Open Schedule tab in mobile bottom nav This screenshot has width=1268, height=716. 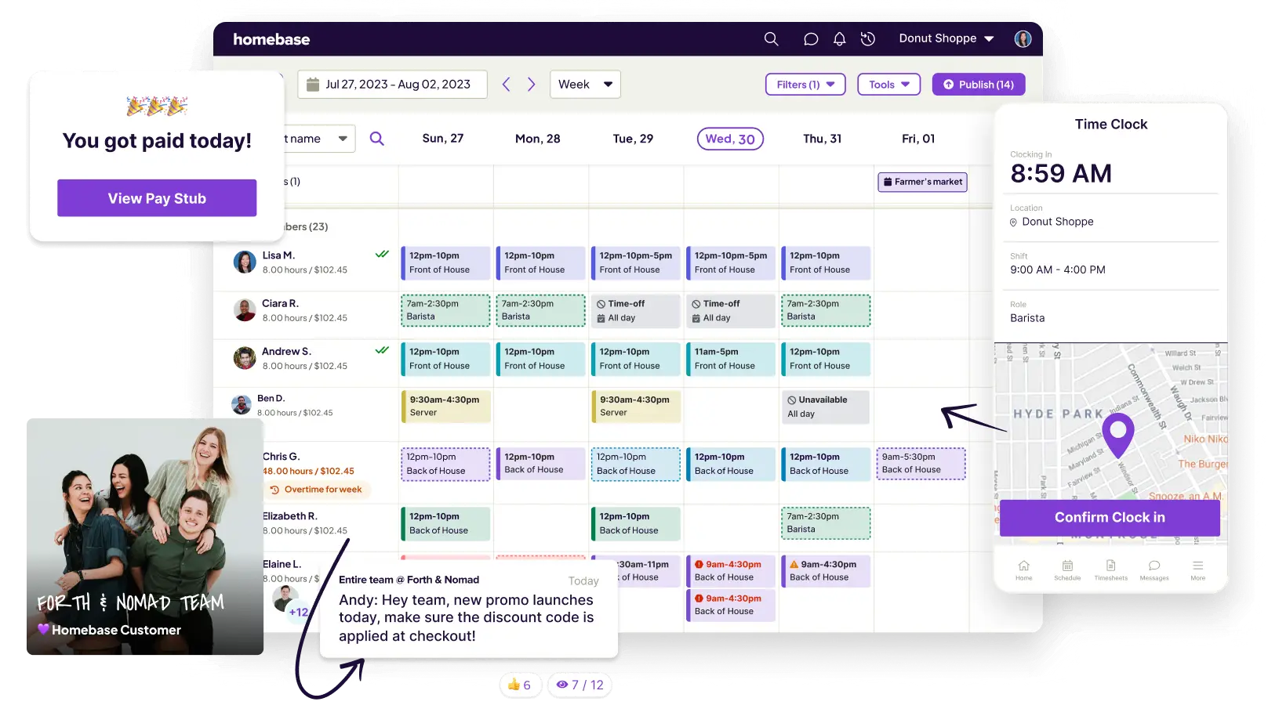click(x=1067, y=570)
